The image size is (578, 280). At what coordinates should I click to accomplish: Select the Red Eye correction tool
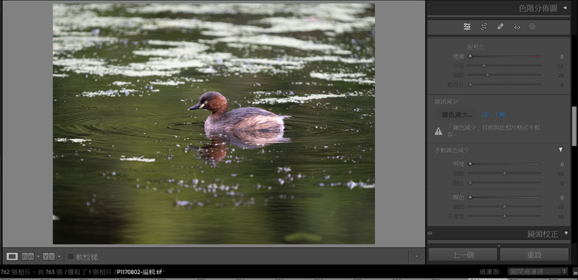(x=516, y=27)
